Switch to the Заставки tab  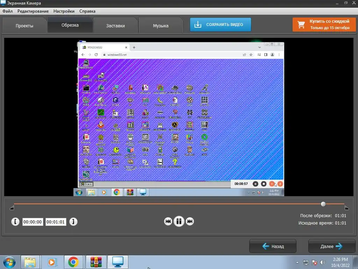tap(115, 26)
